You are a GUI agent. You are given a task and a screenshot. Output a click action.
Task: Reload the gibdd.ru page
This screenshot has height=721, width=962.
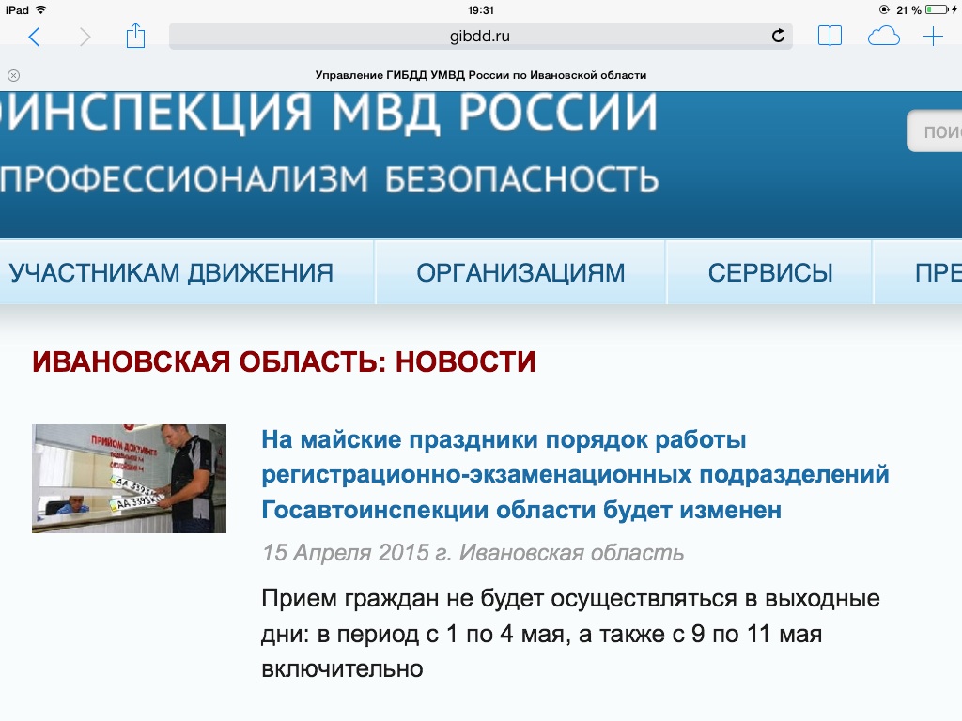[777, 37]
